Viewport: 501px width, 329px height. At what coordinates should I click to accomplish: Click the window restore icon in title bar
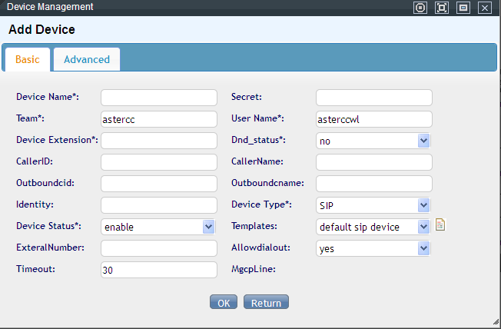coord(463,8)
